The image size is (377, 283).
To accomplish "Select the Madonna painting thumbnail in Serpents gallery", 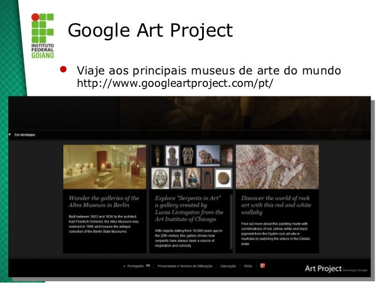I will click(x=193, y=178).
